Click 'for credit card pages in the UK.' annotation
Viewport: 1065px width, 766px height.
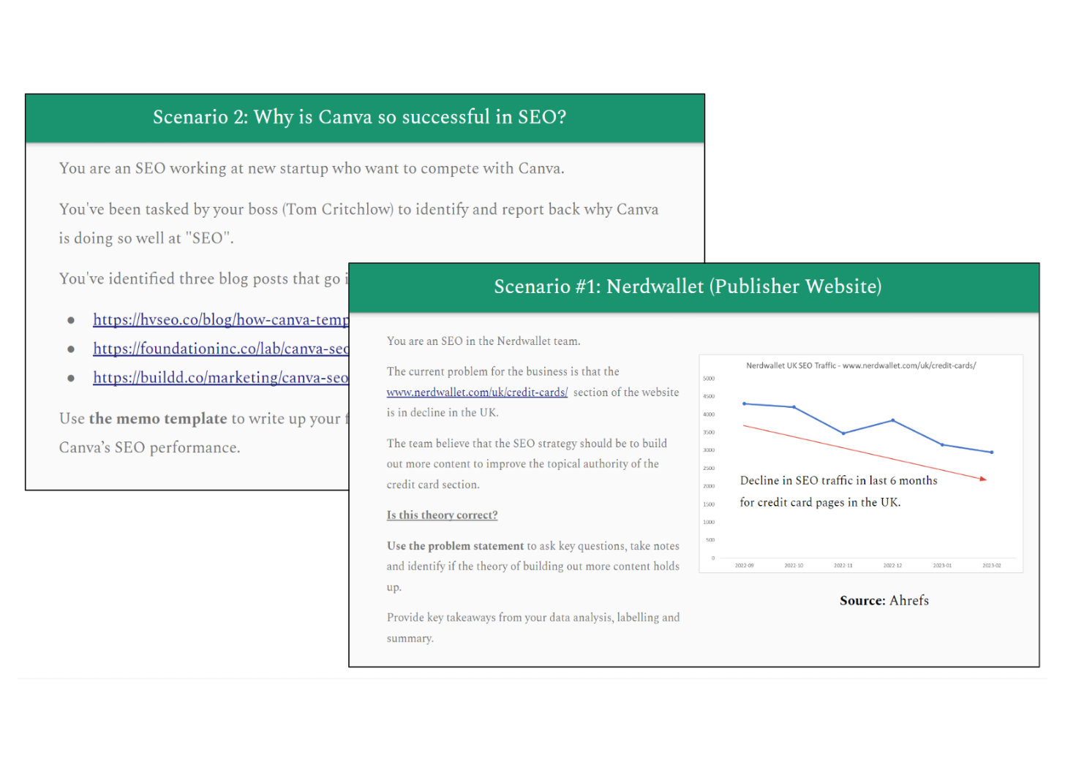tap(820, 502)
